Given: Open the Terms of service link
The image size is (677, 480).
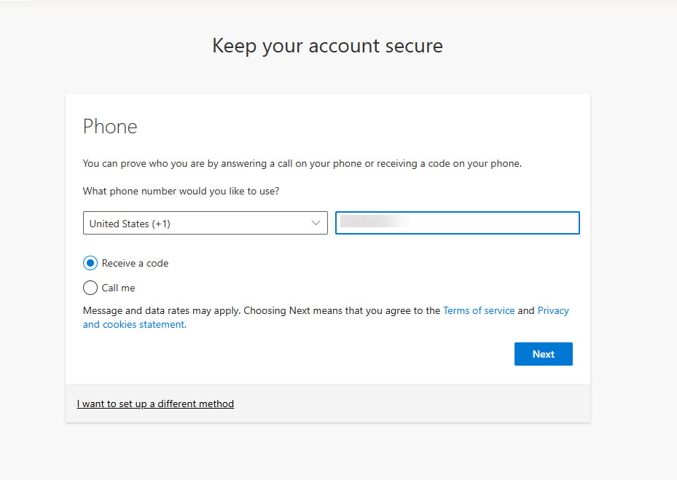Looking at the screenshot, I should click(479, 310).
